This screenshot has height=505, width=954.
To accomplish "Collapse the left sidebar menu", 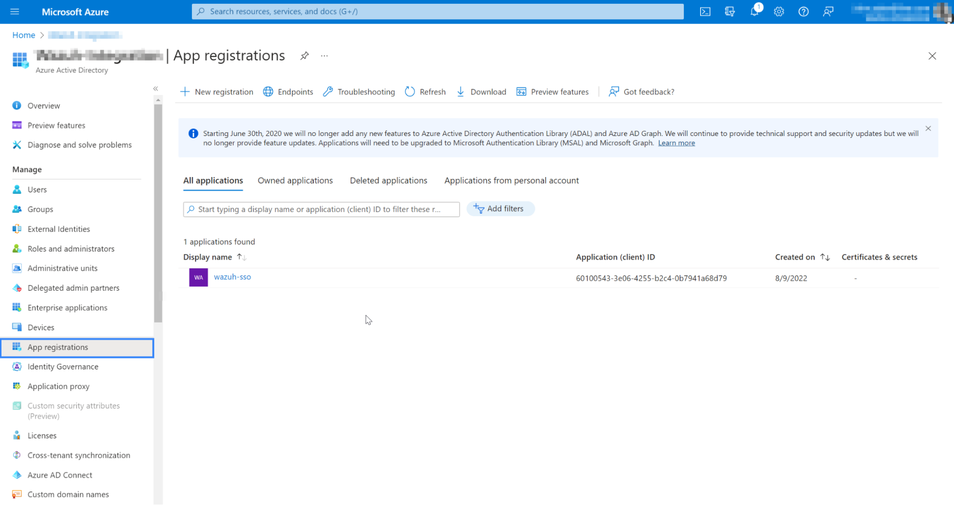I will (156, 89).
